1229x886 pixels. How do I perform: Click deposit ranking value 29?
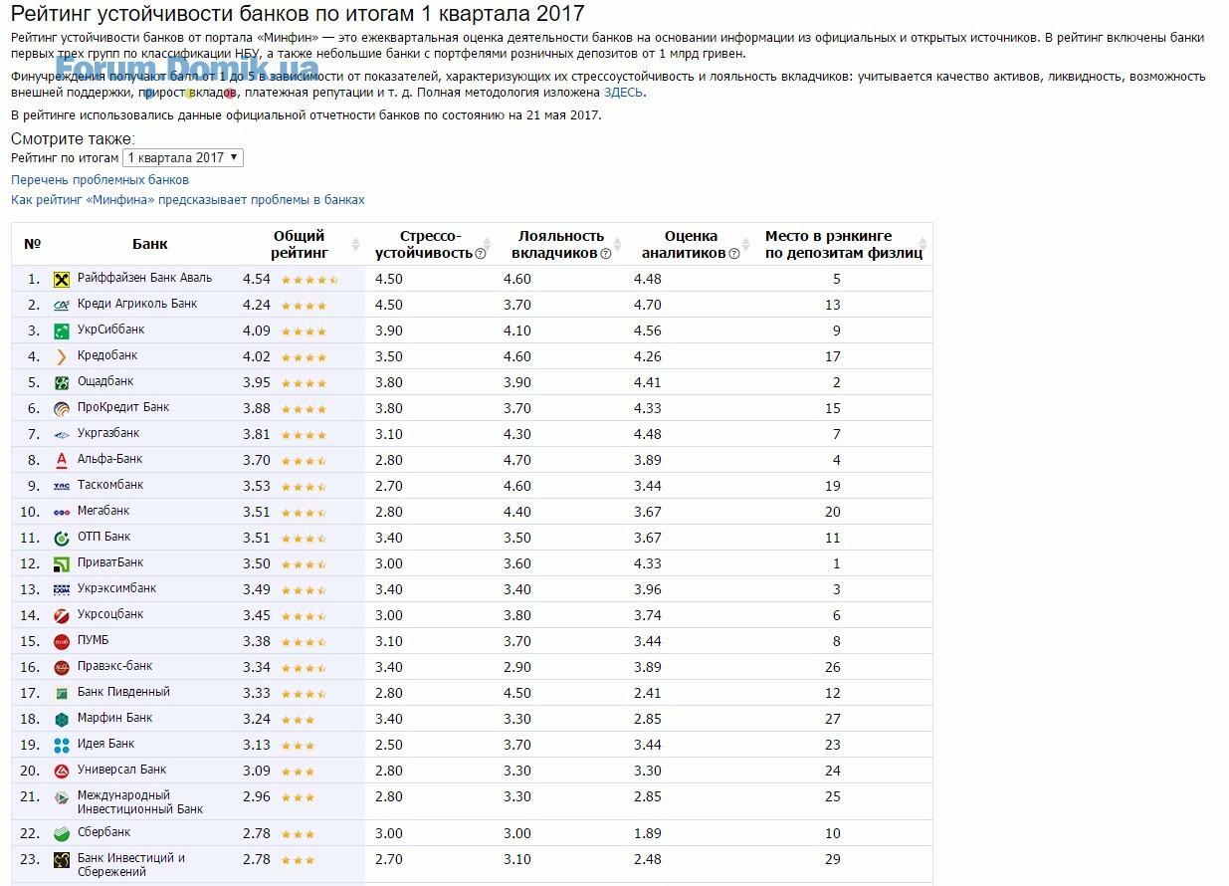pos(833,859)
